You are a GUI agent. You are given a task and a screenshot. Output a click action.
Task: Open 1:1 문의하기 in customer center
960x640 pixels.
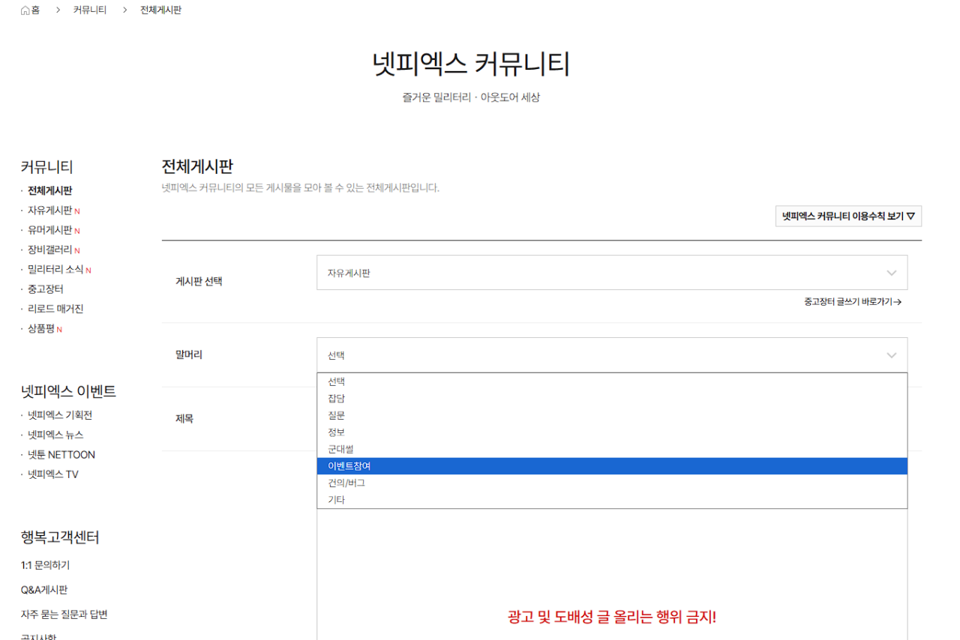(x=45, y=565)
